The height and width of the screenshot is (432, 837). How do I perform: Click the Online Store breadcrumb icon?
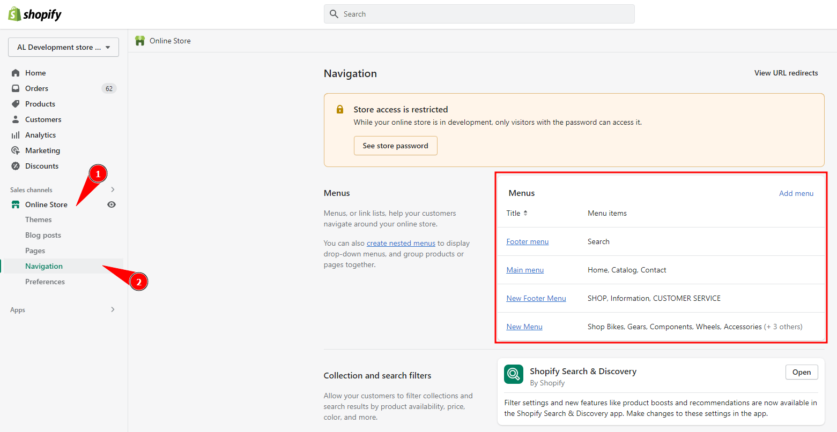coord(140,40)
